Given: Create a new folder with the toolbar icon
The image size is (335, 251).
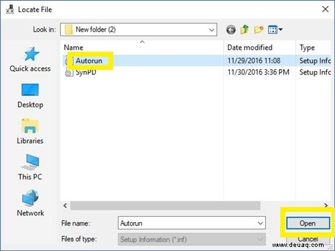Looking at the screenshot, I should (x=259, y=30).
